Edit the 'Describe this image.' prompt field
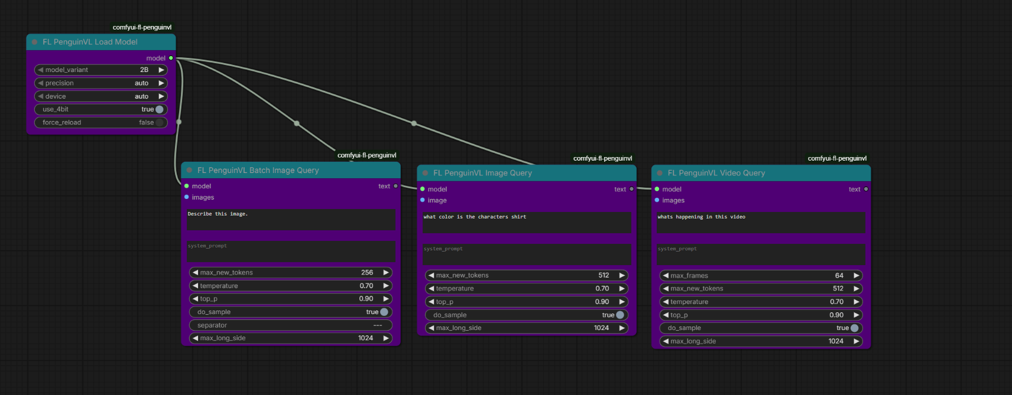This screenshot has height=395, width=1012. pyautogui.click(x=291, y=219)
